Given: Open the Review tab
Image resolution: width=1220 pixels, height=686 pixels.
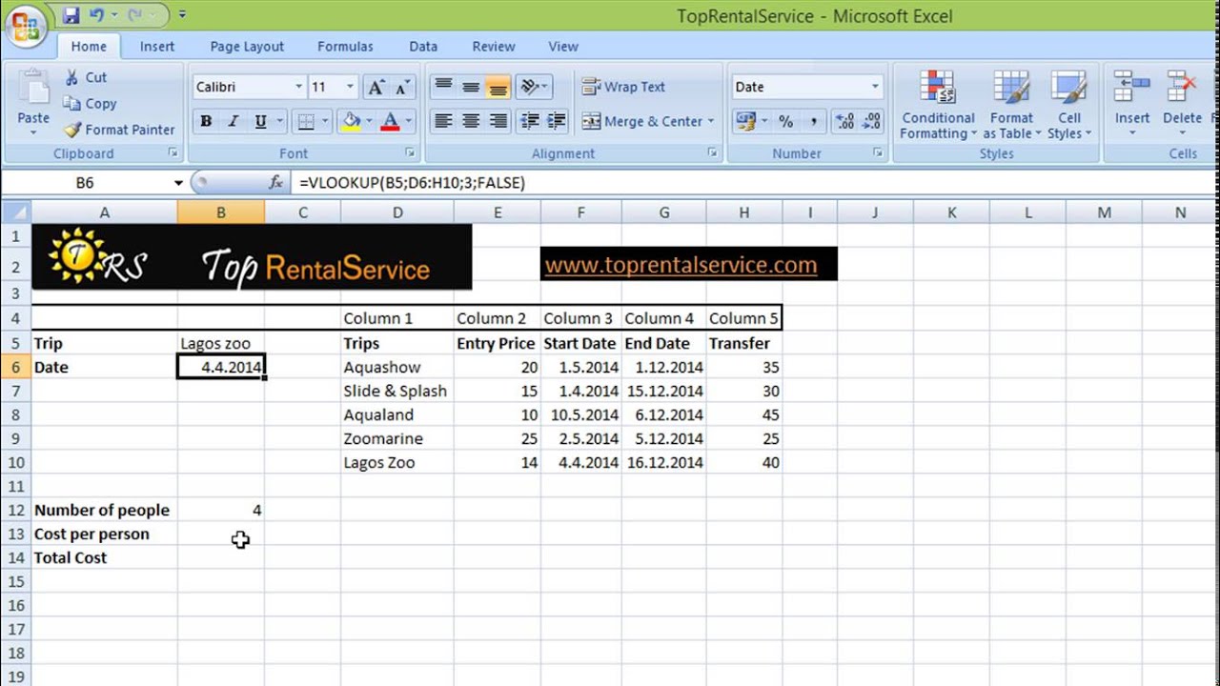Looking at the screenshot, I should pyautogui.click(x=494, y=46).
